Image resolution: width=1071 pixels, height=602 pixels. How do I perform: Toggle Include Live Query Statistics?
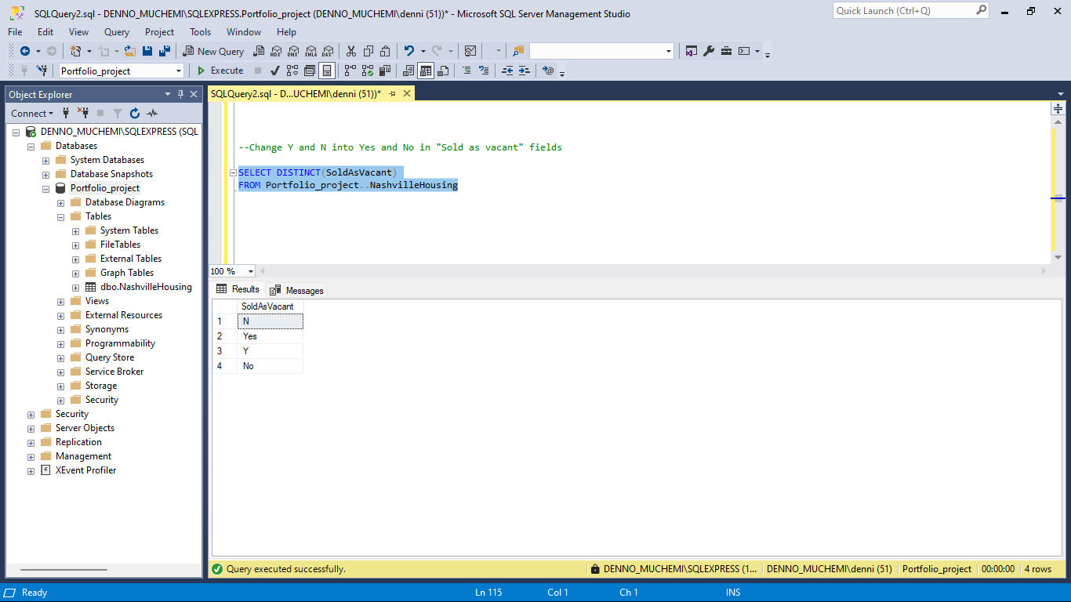click(x=368, y=71)
